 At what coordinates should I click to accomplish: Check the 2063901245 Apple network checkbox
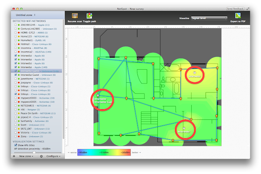point(15,25)
